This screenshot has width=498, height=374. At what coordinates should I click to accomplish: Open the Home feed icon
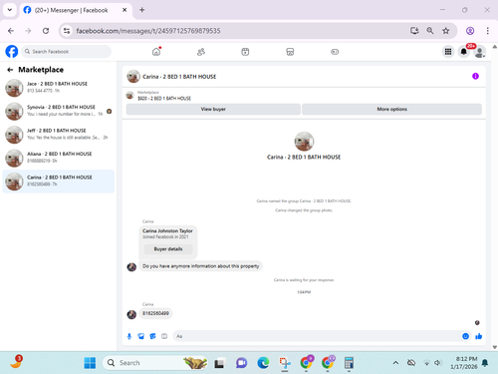[156, 52]
